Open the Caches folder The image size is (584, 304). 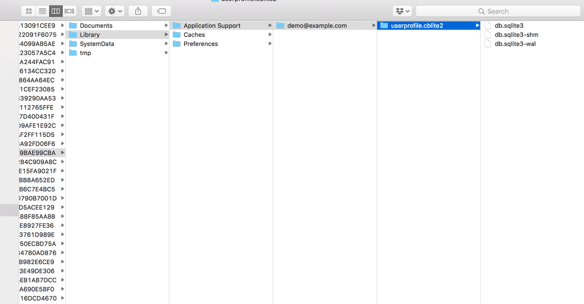click(194, 35)
